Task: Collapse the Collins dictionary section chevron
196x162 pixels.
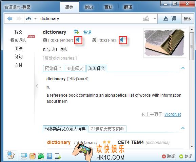Action: point(183,128)
